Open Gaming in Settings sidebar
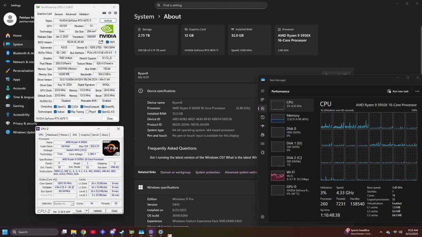This screenshot has width=422, height=237. 19,106
